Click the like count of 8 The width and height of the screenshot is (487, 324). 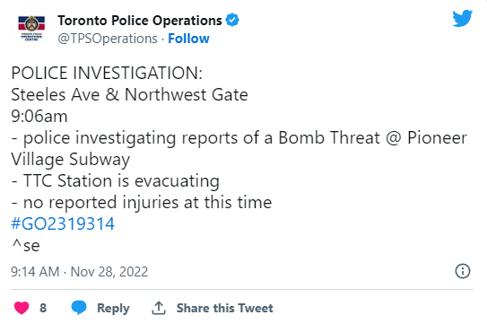[x=43, y=308]
